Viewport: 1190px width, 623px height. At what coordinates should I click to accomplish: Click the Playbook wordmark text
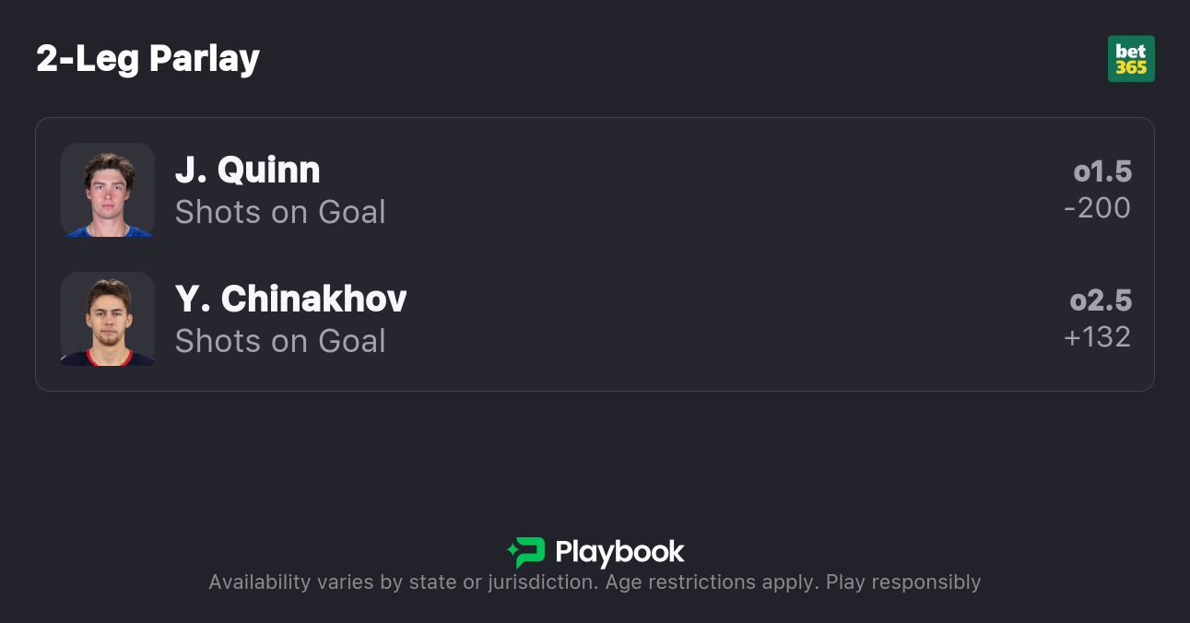pyautogui.click(x=619, y=552)
